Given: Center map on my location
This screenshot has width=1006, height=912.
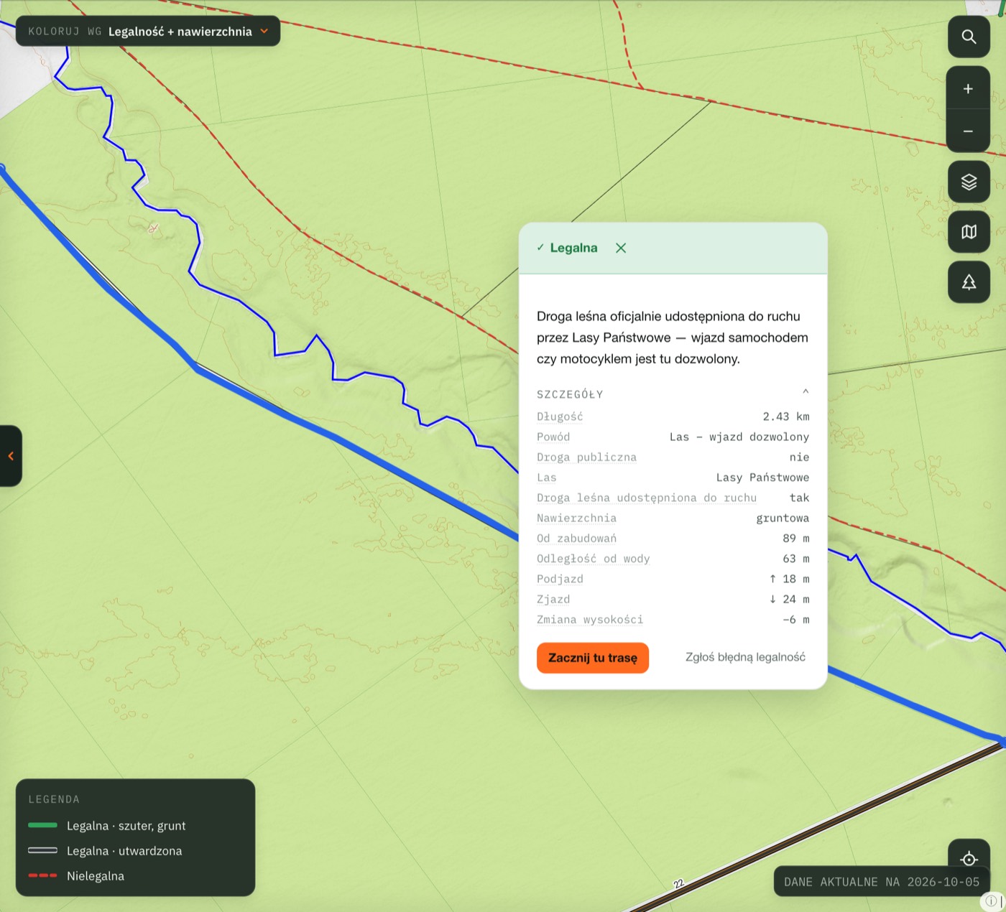Looking at the screenshot, I should (x=969, y=858).
